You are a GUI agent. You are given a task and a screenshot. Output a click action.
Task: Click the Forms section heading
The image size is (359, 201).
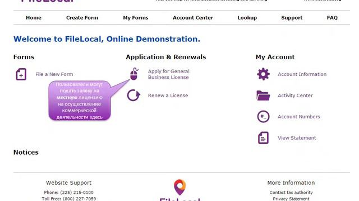point(24,57)
